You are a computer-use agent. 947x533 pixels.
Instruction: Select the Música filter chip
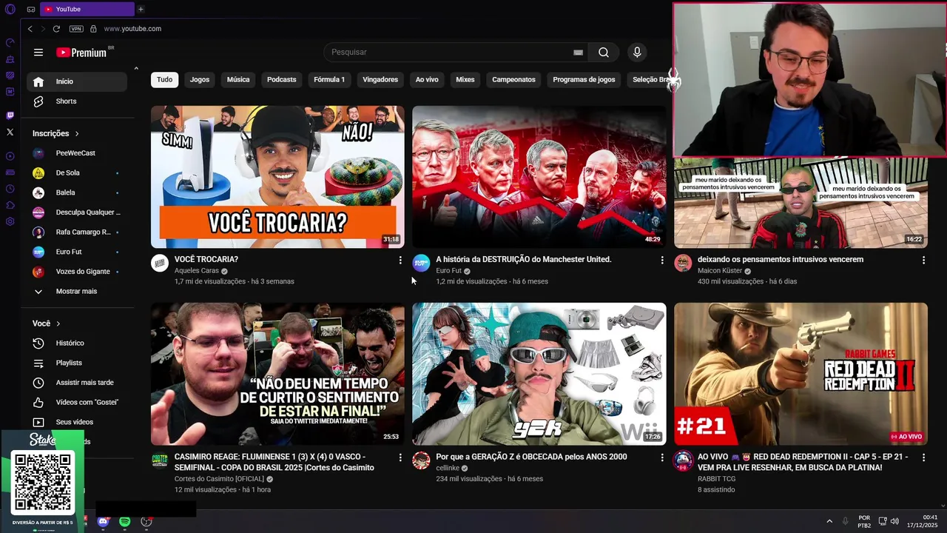click(238, 80)
